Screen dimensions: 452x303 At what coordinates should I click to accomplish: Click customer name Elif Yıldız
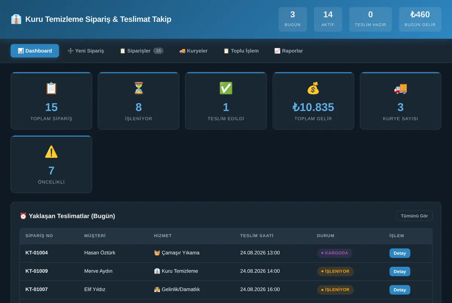[x=95, y=289]
